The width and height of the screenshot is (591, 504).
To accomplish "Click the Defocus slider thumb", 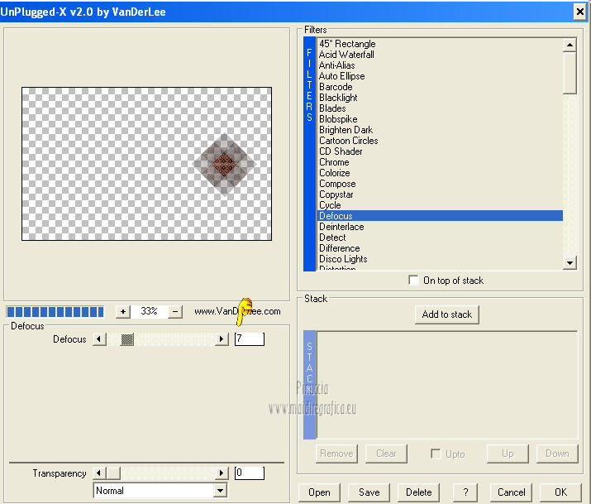I will (127, 339).
